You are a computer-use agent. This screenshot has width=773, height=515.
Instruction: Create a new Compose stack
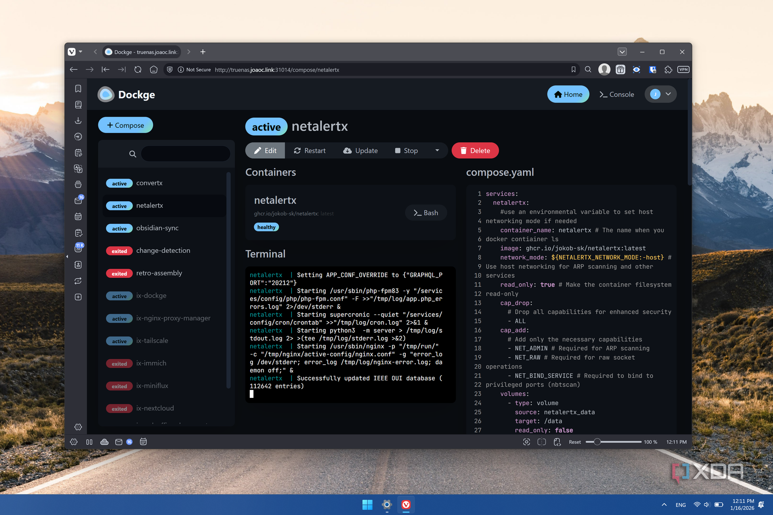[x=126, y=125]
